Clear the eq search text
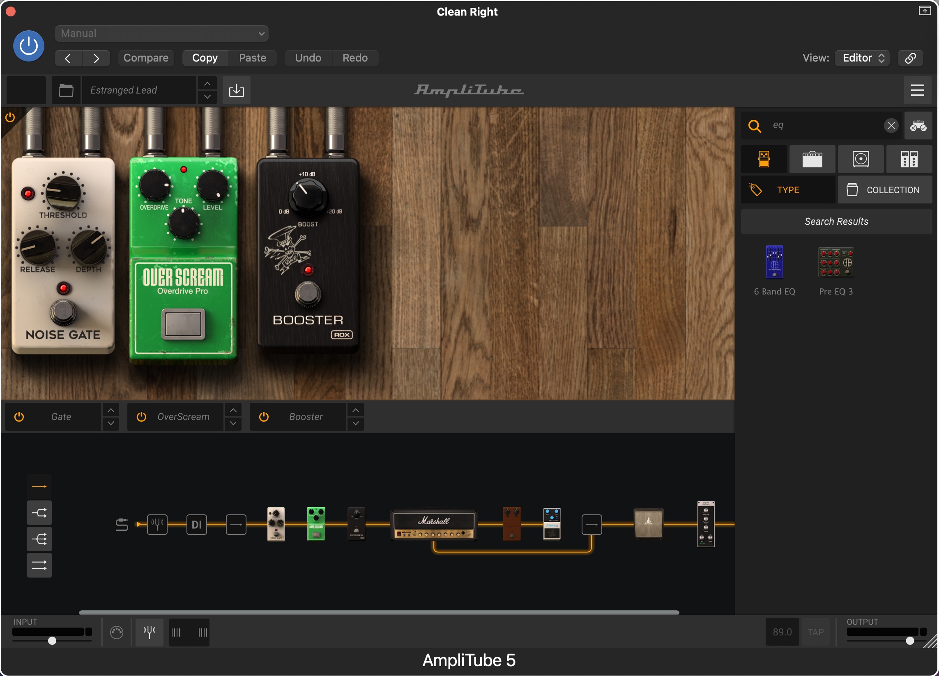 point(891,125)
